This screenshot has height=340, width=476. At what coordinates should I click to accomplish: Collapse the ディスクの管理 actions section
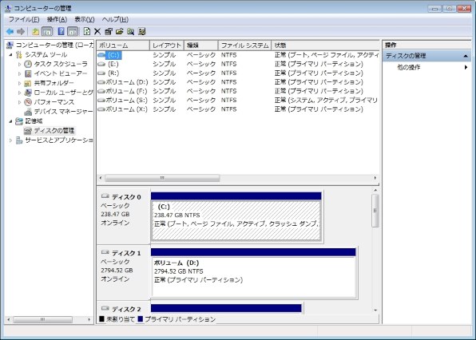click(x=466, y=56)
